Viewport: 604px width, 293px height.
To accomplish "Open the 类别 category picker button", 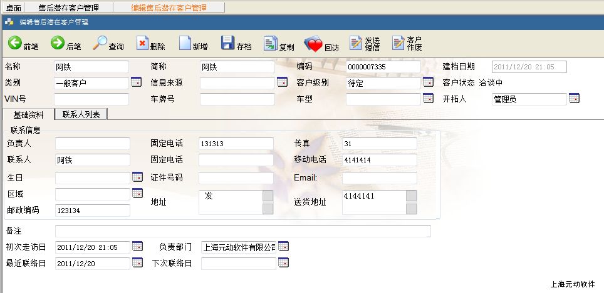I will pos(136,82).
